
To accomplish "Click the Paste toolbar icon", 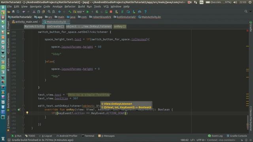I will (x=43, y=12).
